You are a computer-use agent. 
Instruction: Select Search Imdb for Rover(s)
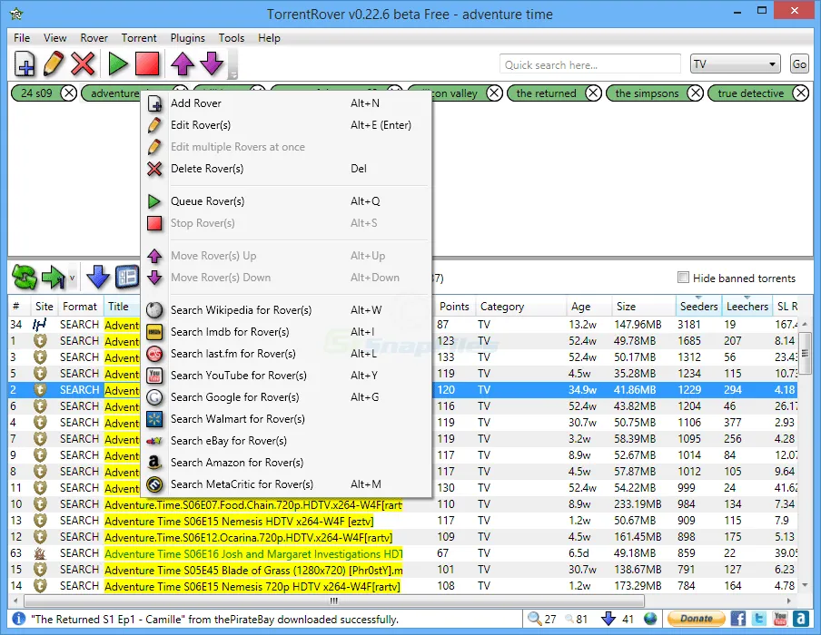pos(286,332)
